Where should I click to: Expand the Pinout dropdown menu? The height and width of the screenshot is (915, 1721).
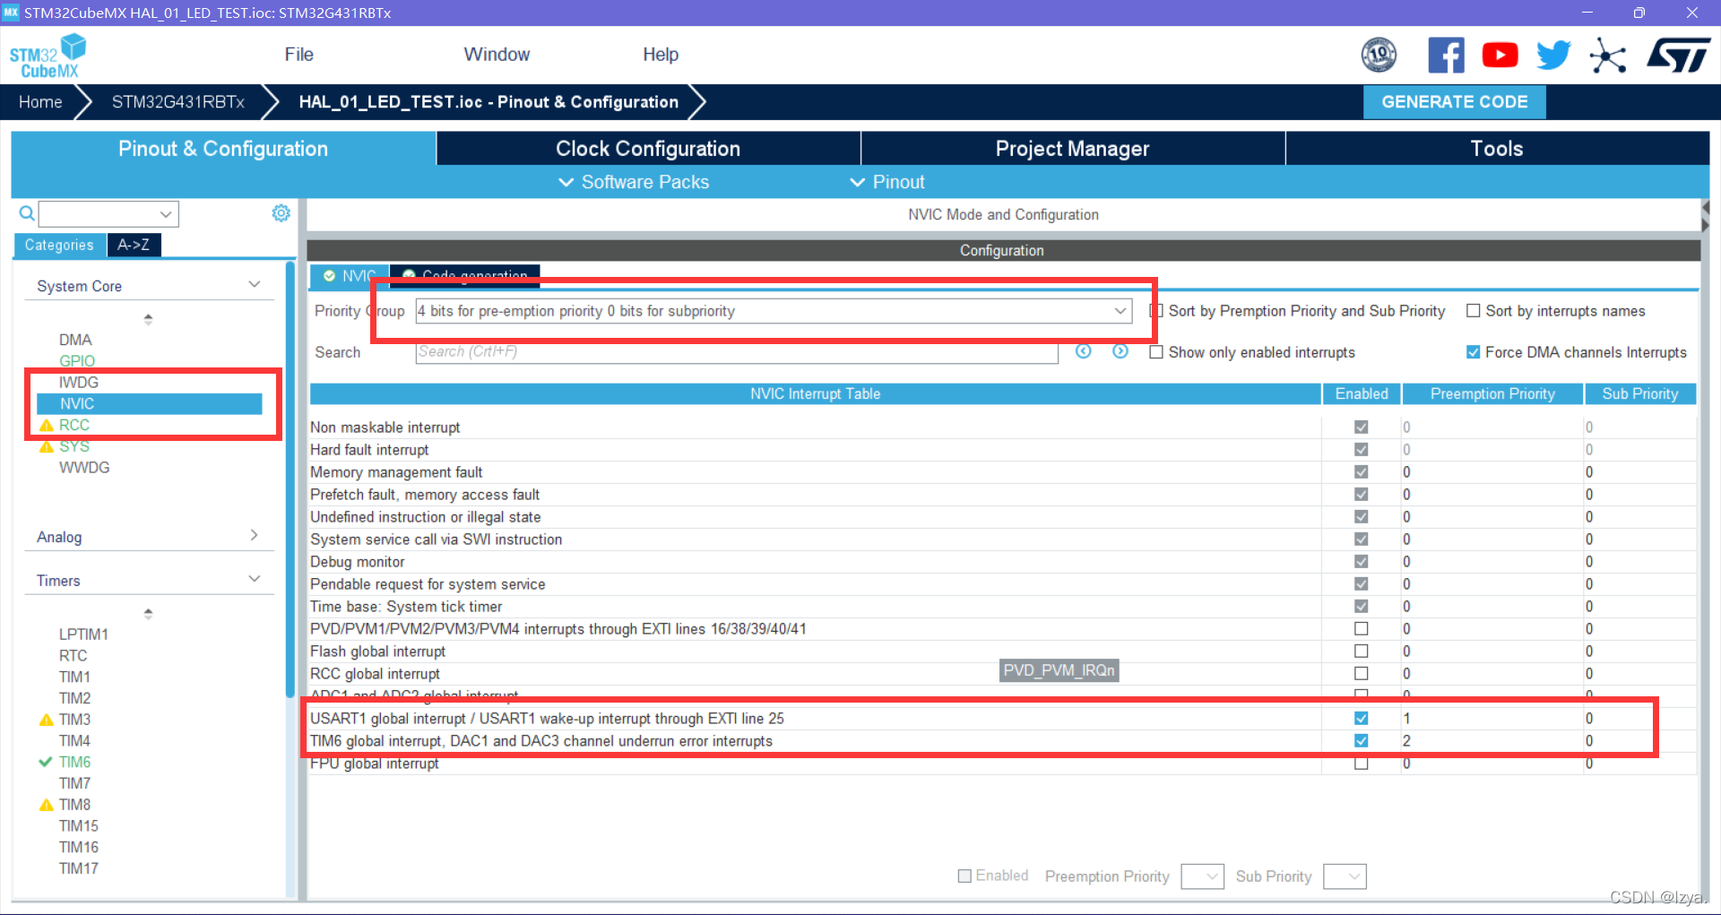tap(887, 182)
